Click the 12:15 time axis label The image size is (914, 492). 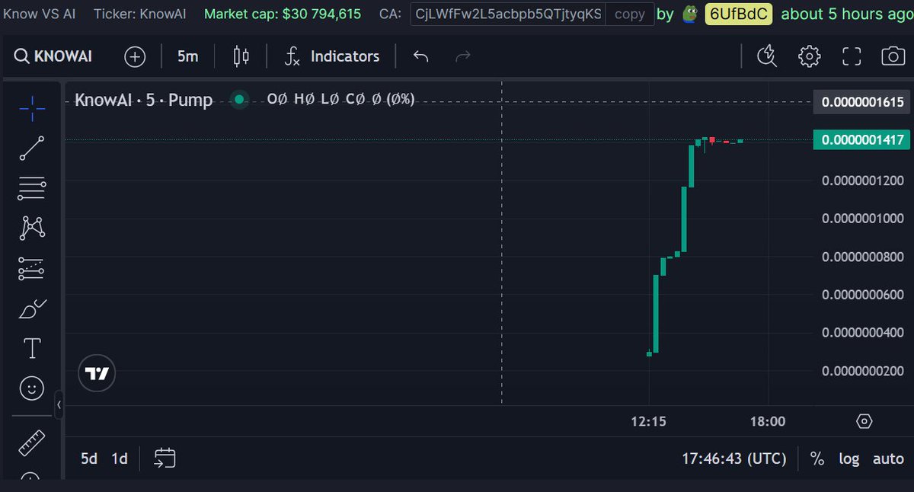tap(649, 421)
